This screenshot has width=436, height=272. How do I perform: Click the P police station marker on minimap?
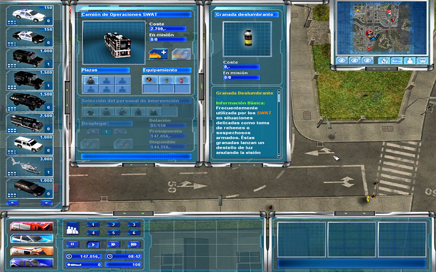pos(389,12)
